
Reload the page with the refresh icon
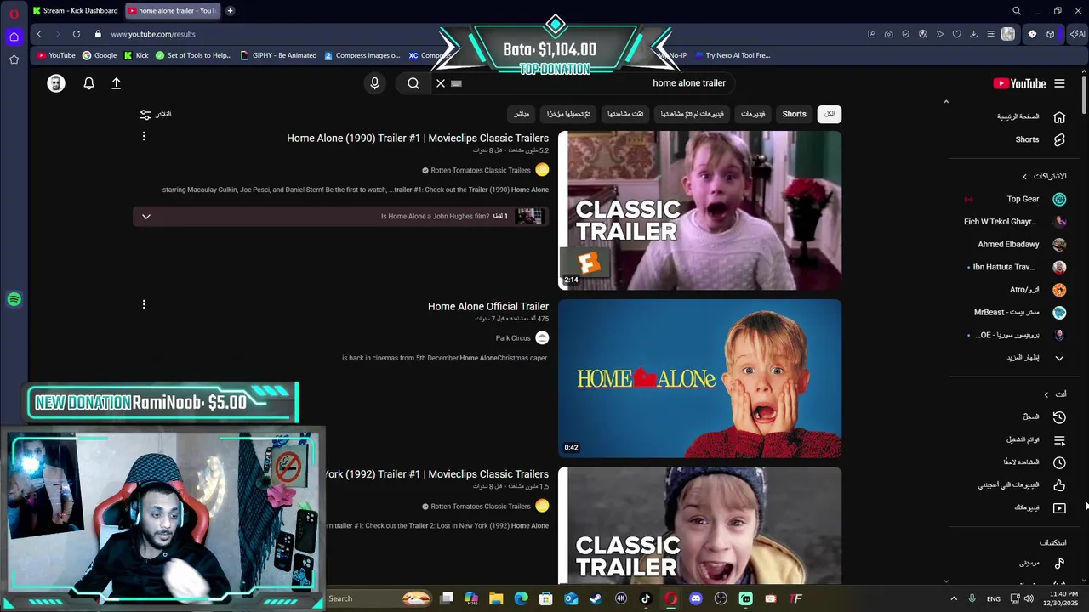click(77, 34)
